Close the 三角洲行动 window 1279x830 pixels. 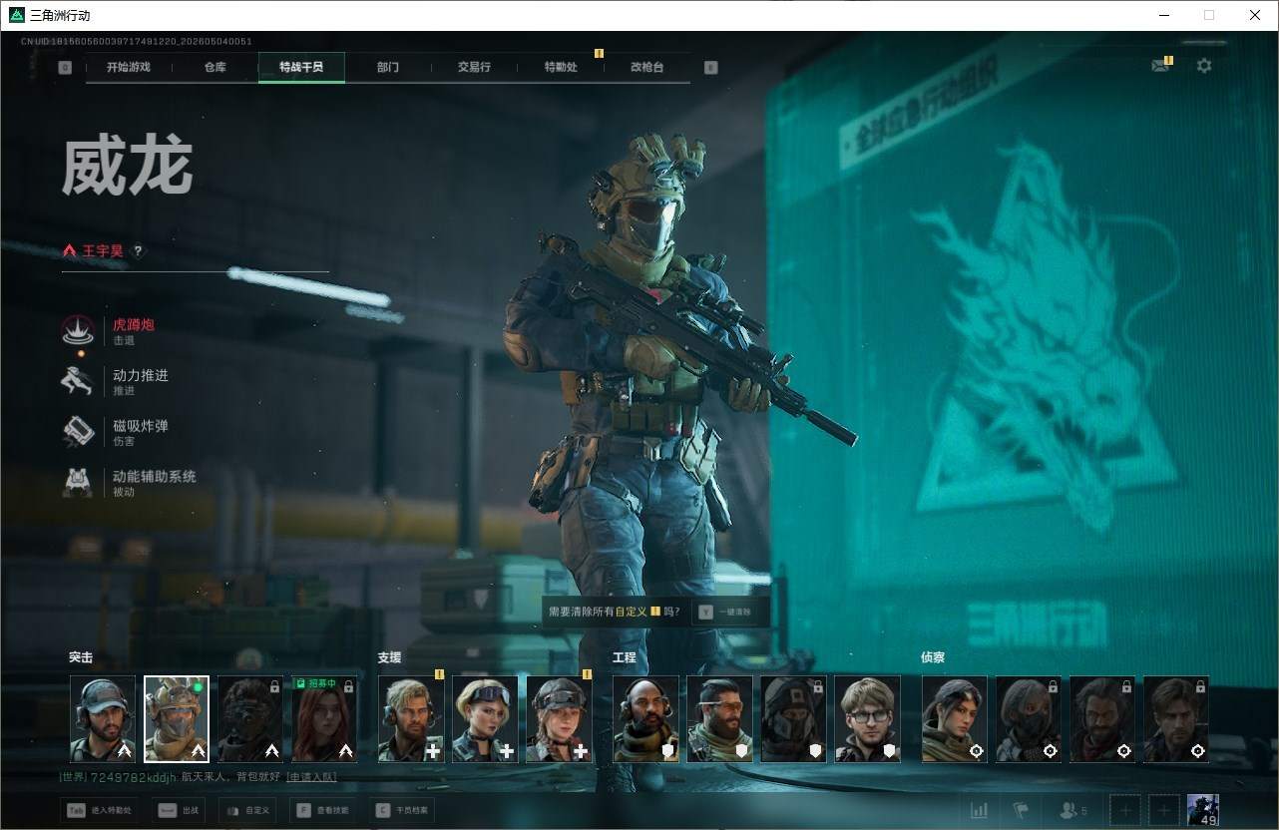point(1255,15)
